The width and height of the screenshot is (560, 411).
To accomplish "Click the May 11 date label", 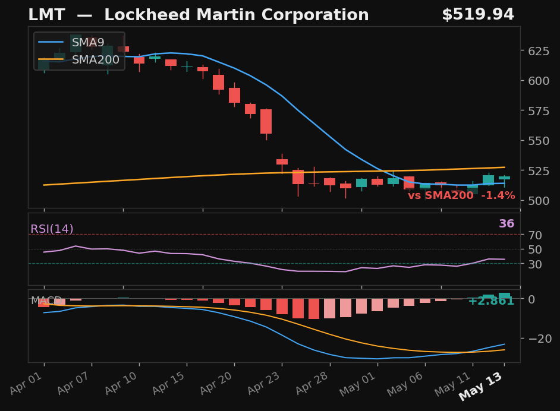I will tap(453, 384).
